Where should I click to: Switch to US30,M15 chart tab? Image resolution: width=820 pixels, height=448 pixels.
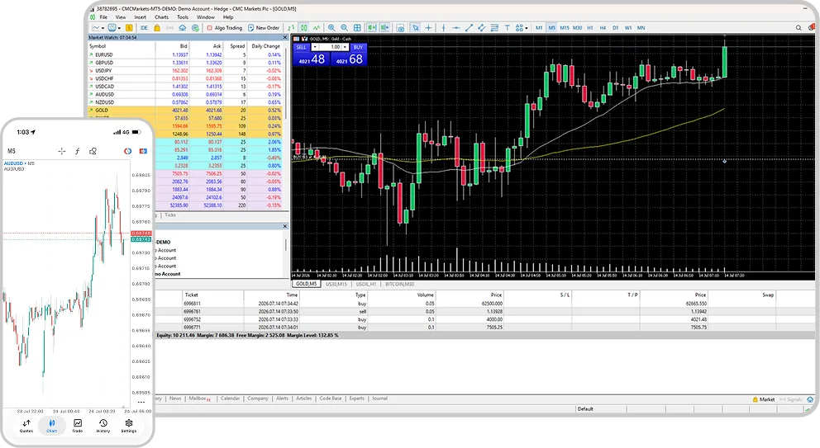point(336,284)
